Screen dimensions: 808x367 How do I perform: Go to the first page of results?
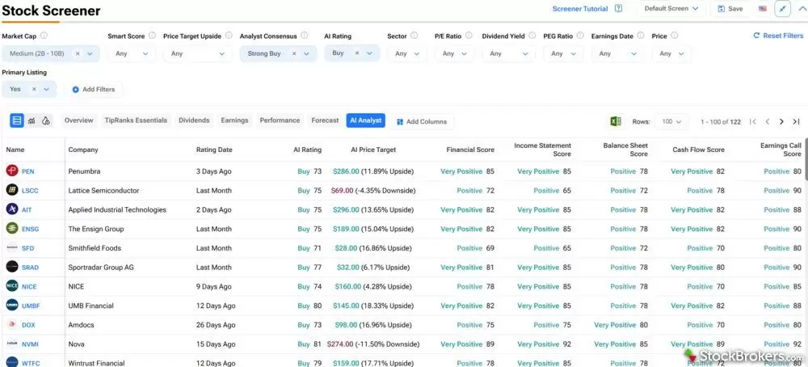753,121
